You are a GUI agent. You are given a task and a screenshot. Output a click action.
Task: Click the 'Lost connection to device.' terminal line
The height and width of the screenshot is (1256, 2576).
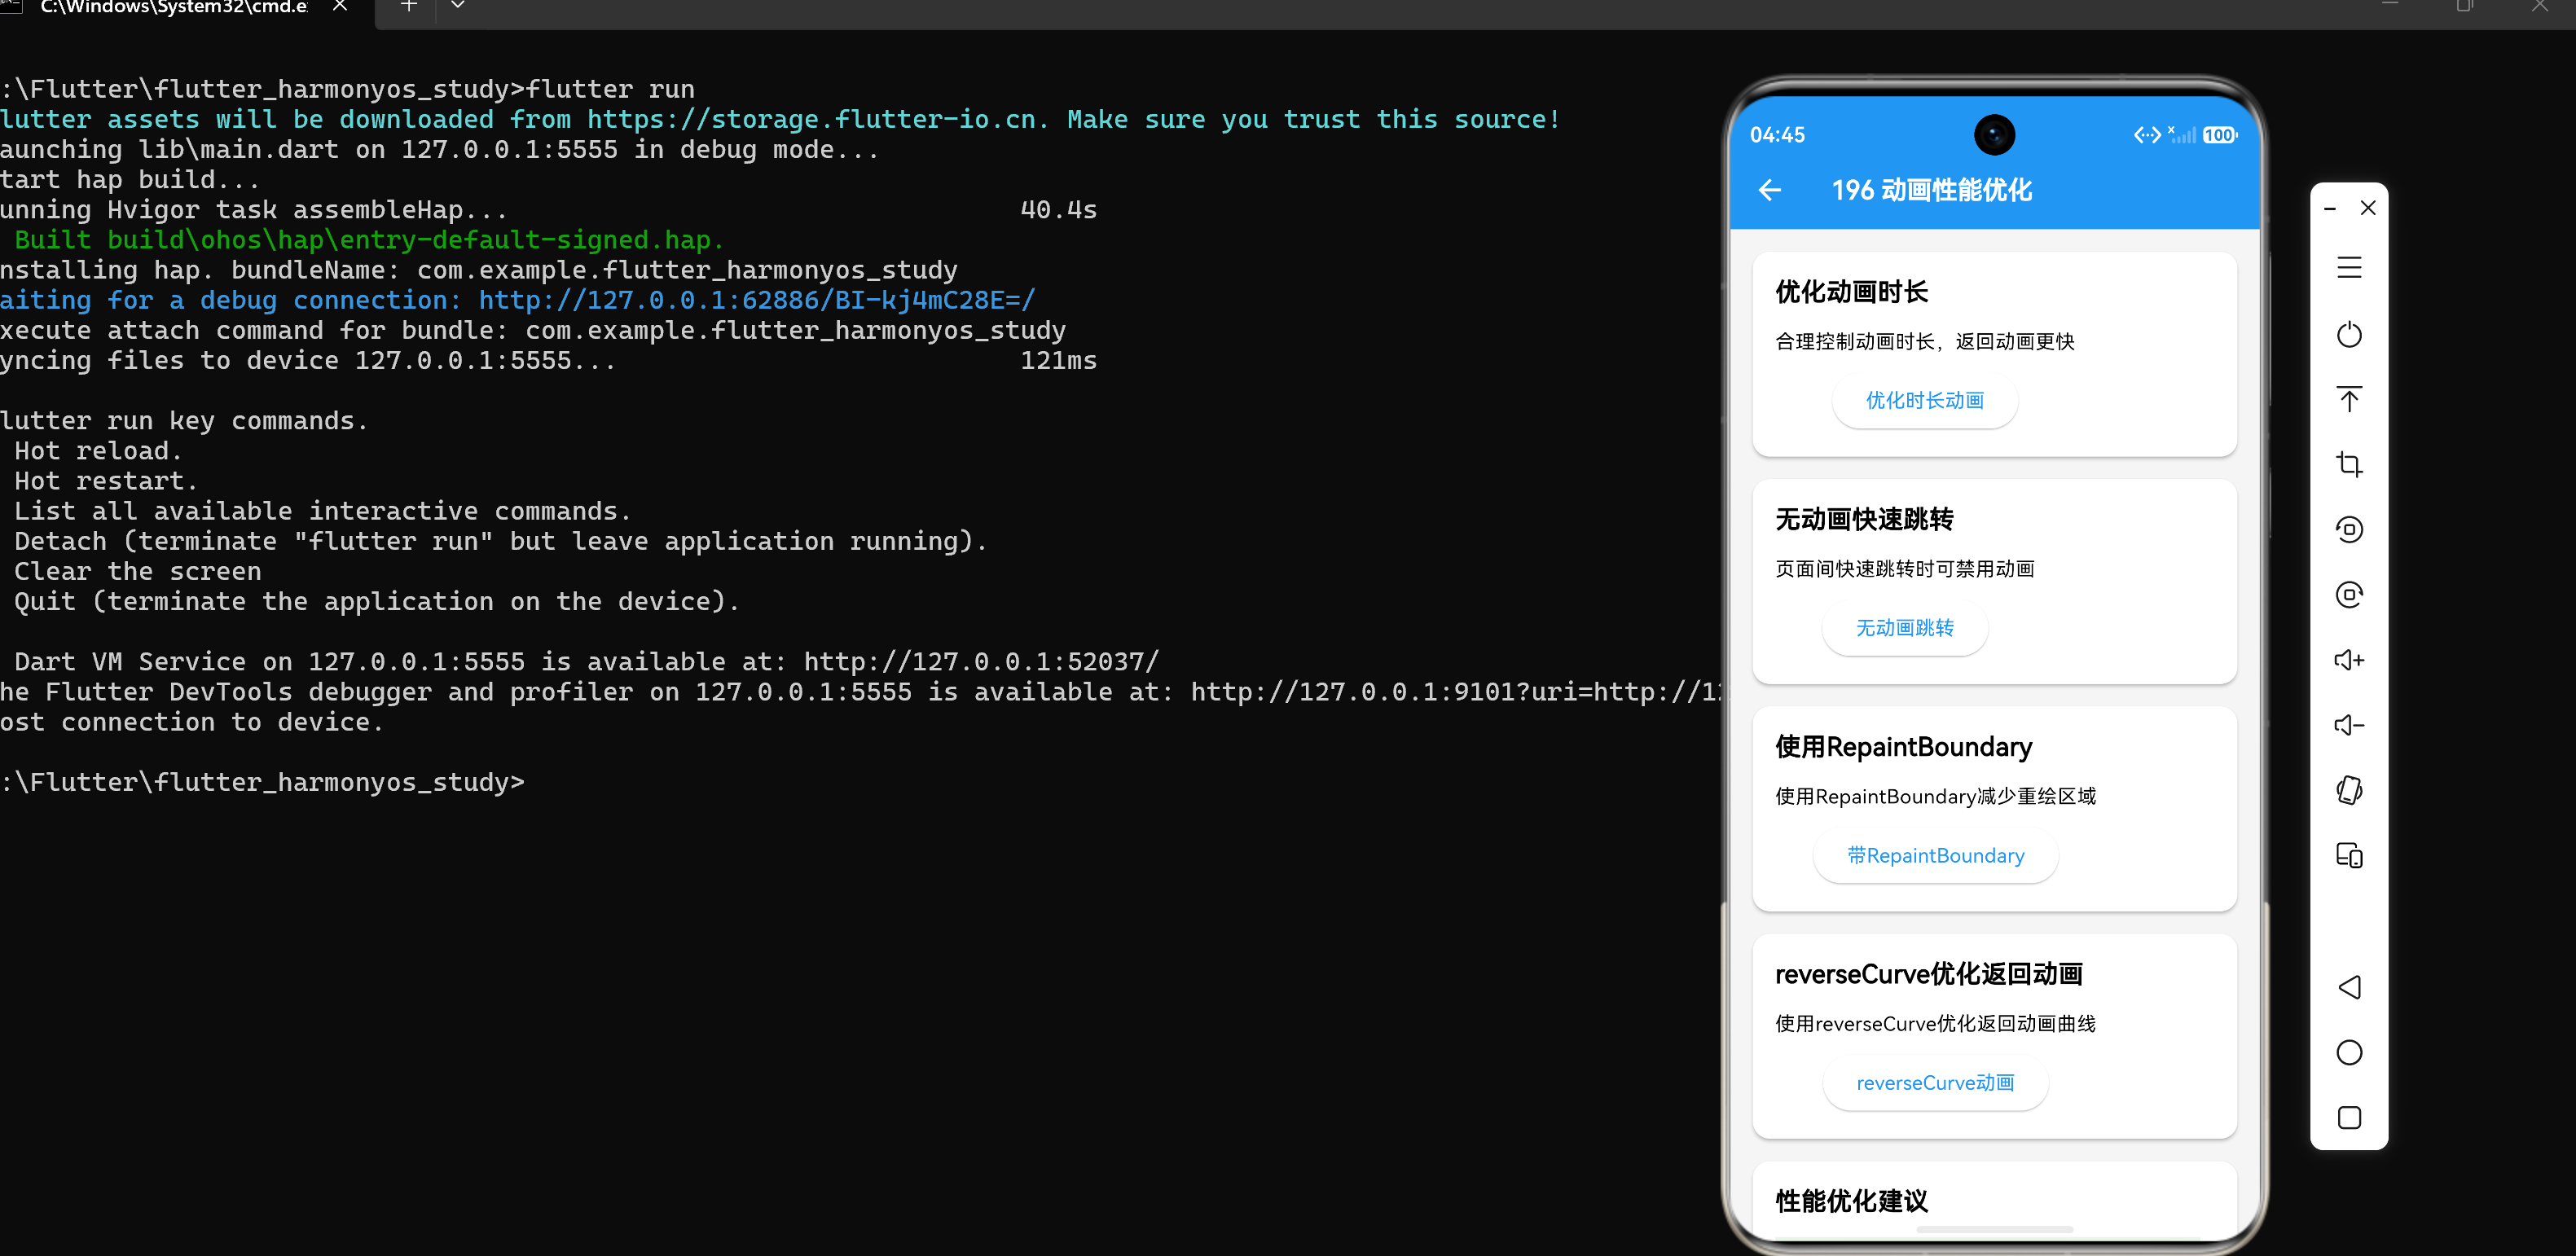pyautogui.click(x=192, y=722)
